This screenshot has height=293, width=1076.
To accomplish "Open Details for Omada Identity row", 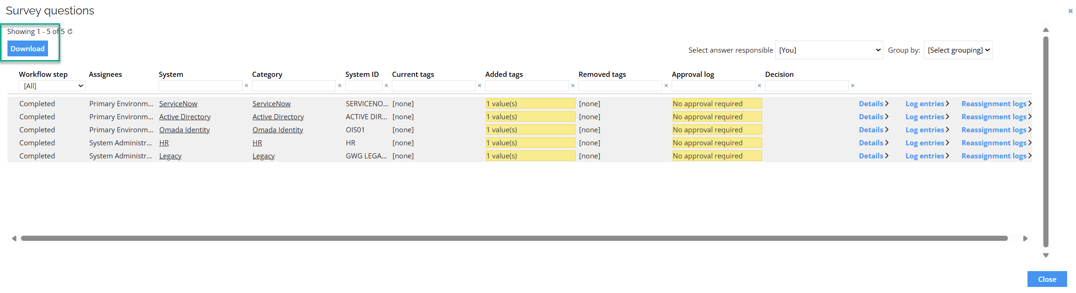I will 874,129.
